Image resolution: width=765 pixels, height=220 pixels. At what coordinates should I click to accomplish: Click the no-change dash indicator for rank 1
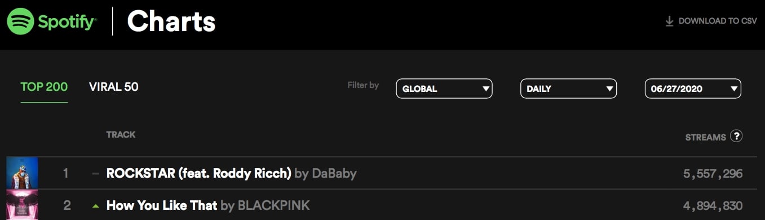95,174
